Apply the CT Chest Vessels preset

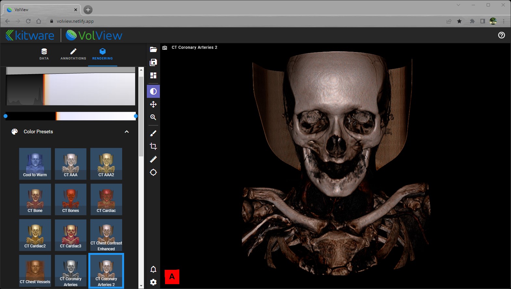point(35,271)
